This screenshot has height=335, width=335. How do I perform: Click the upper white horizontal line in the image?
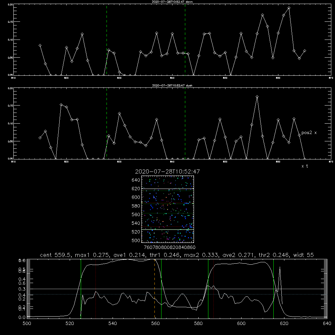(167, 189)
